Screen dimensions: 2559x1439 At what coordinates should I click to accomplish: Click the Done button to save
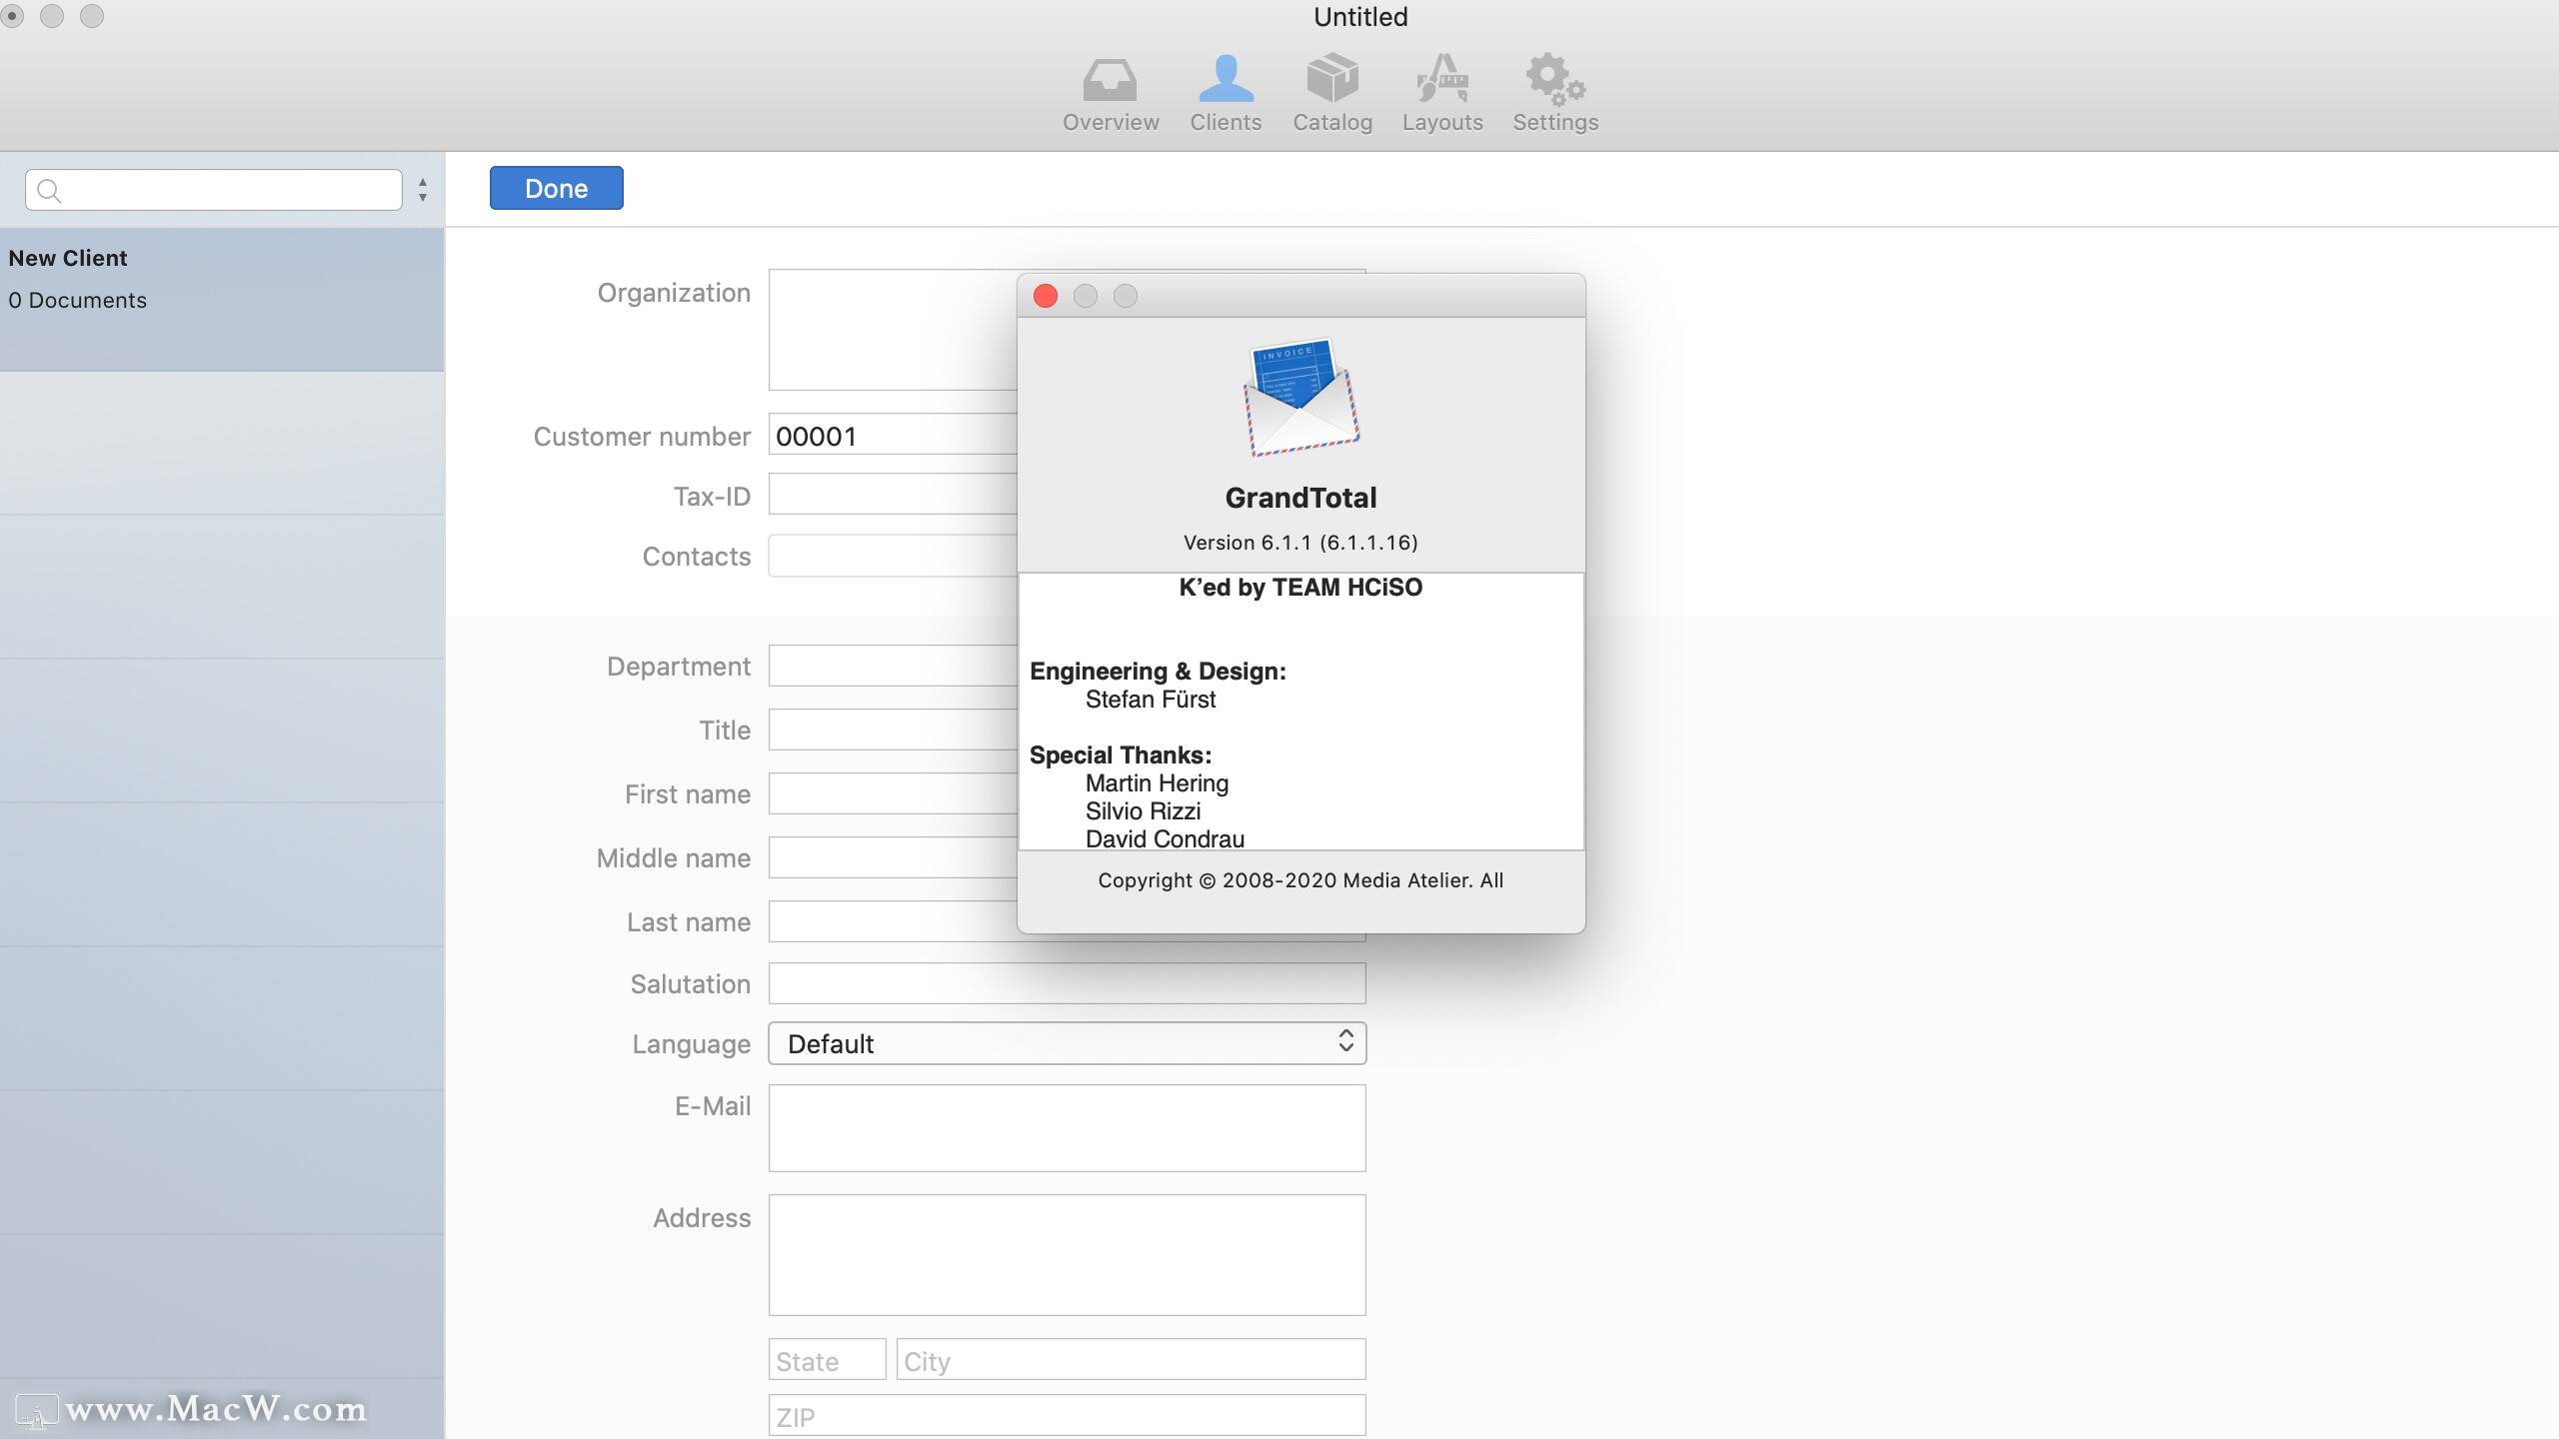point(556,188)
